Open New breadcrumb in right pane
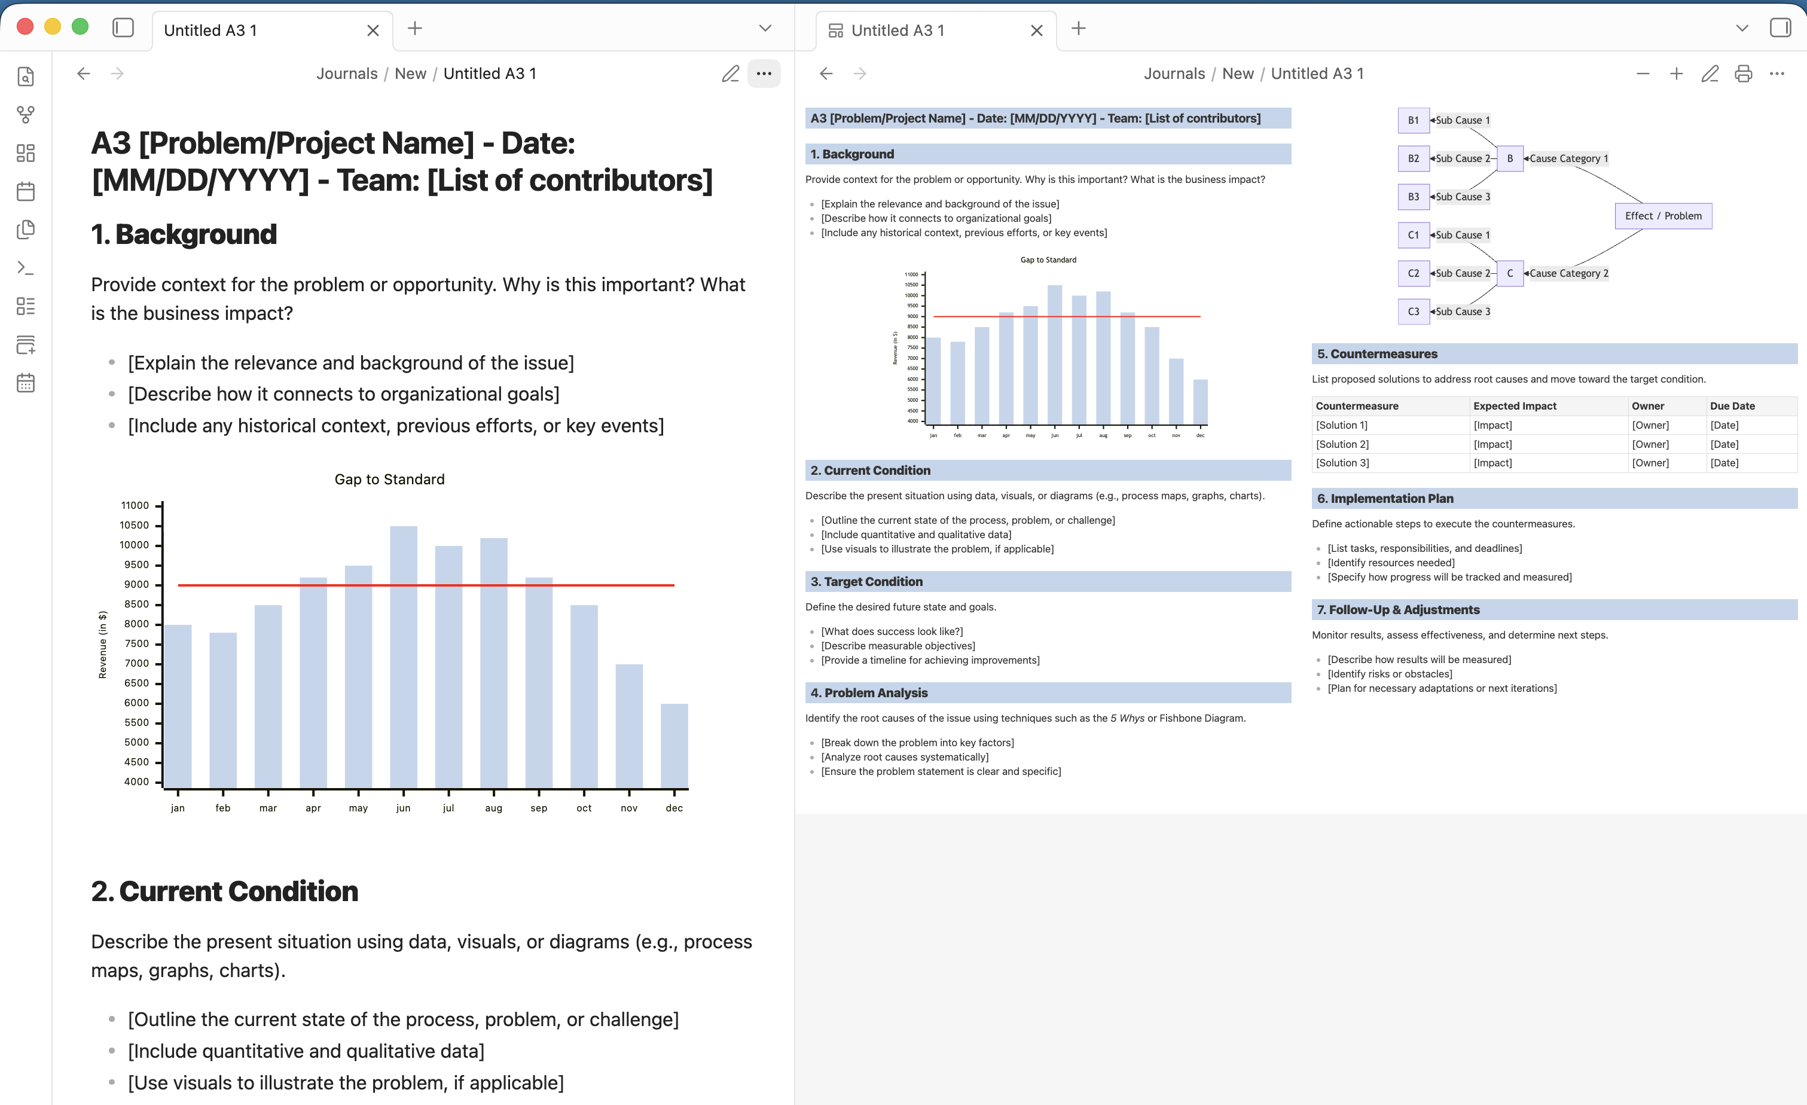Screen dimensions: 1807x1105 coord(1238,74)
